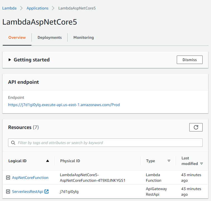Click the LambdaAspNetCore5 breadcrumb text
This screenshot has height=201, width=211.
click(77, 8)
